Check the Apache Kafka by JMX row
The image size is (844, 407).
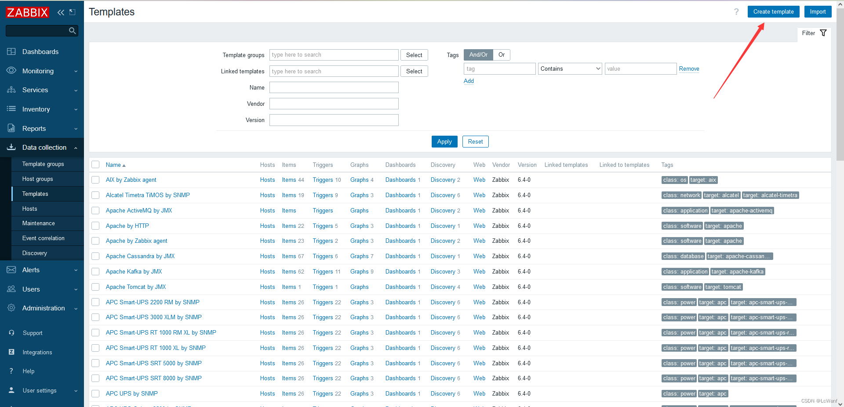coord(95,271)
